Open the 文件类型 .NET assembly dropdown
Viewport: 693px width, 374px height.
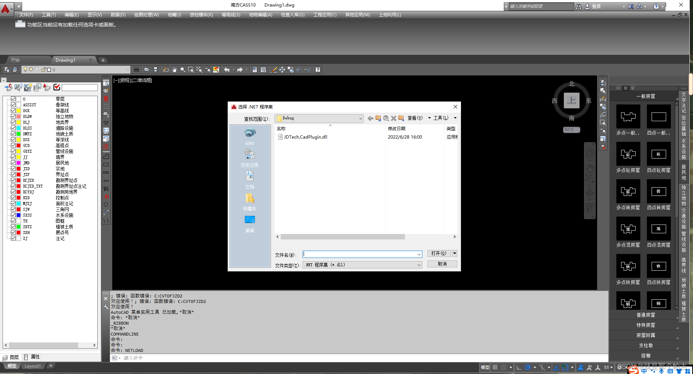419,265
